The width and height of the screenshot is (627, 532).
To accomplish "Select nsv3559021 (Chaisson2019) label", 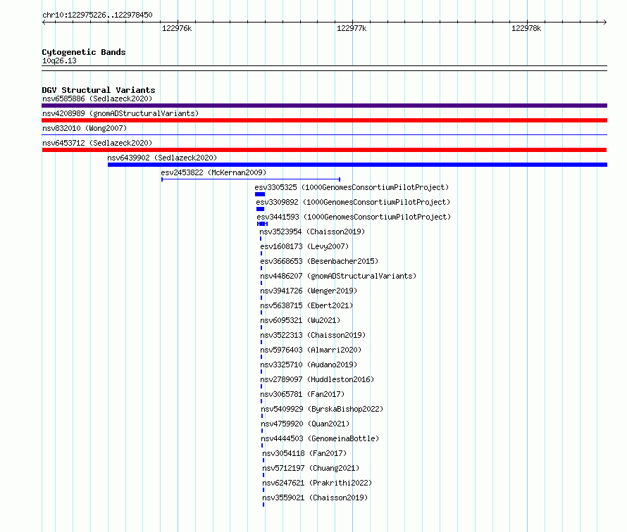I will click(315, 498).
